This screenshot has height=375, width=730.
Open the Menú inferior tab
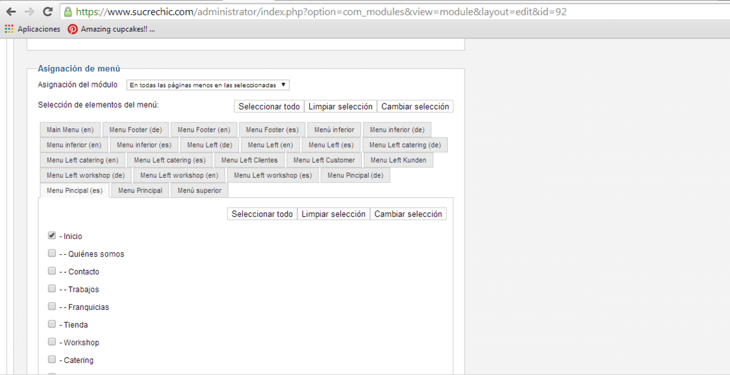tap(334, 129)
